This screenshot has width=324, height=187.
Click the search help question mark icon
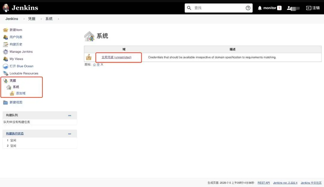coord(248,8)
